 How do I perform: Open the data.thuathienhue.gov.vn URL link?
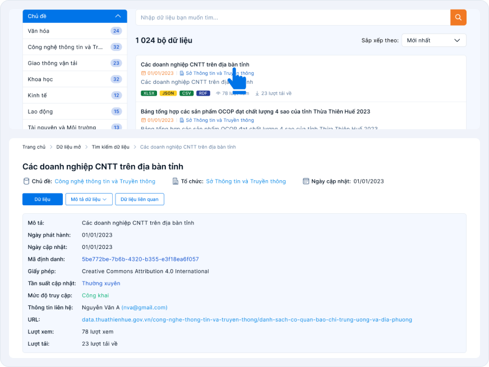[247, 319]
